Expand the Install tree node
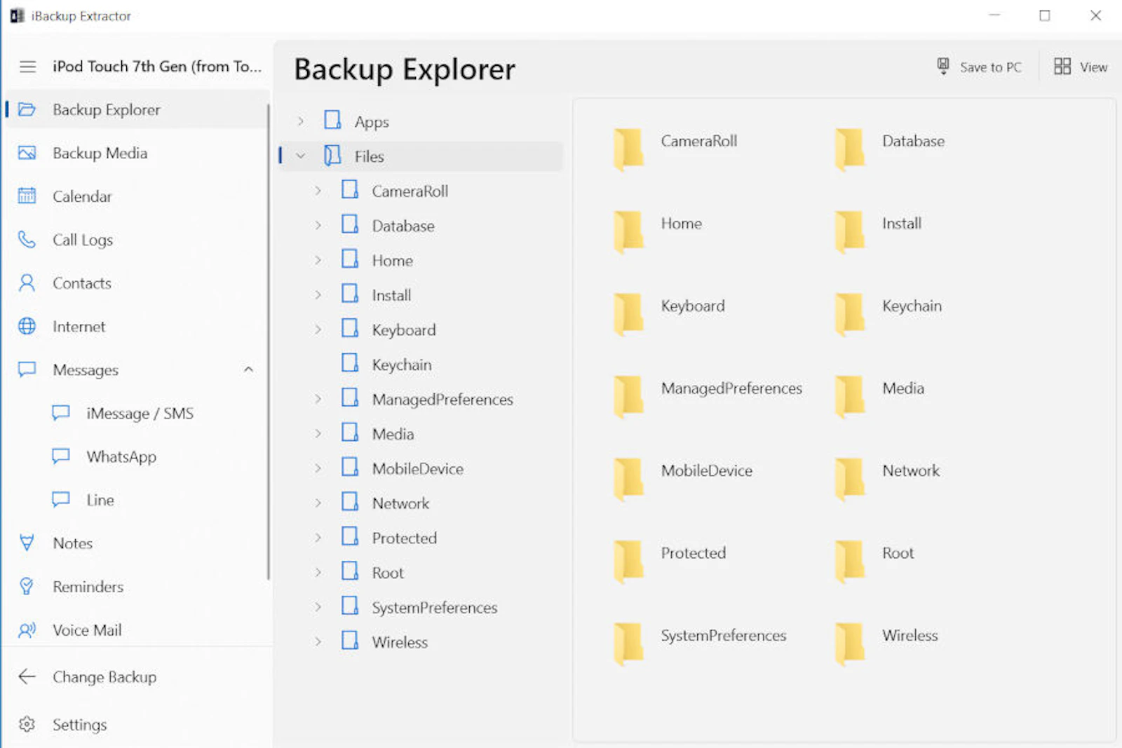The width and height of the screenshot is (1122, 748). [x=318, y=295]
